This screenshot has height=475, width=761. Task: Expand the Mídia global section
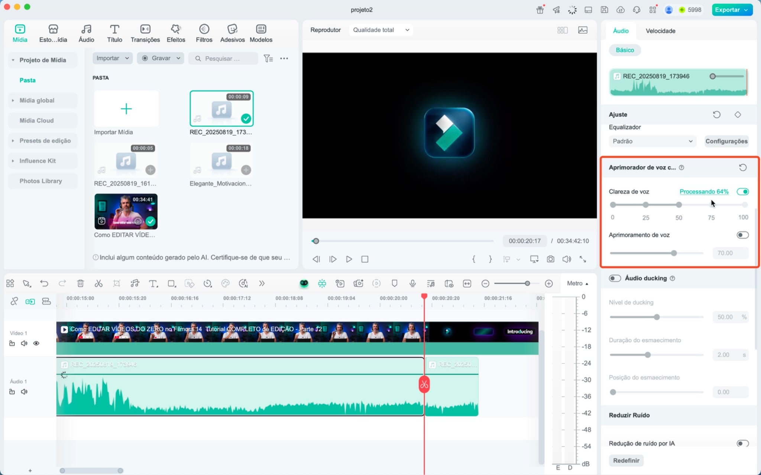coord(13,100)
